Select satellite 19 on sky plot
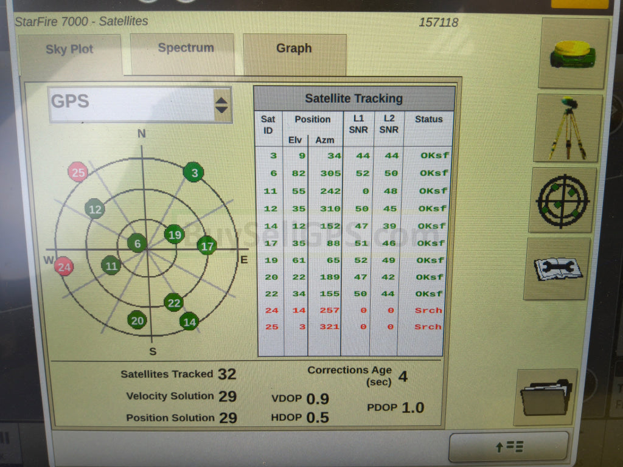The height and width of the screenshot is (467, 623). 175,234
